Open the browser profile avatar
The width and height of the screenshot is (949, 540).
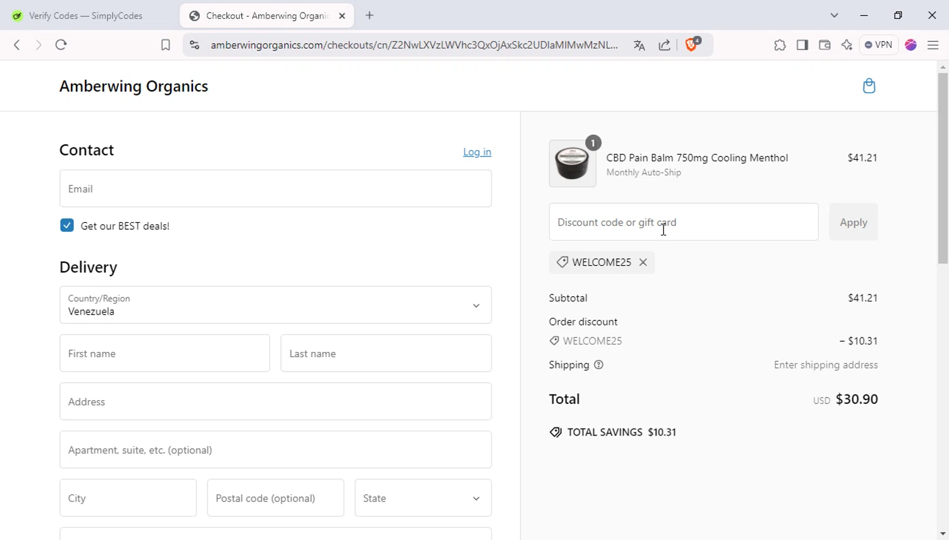coord(911,45)
